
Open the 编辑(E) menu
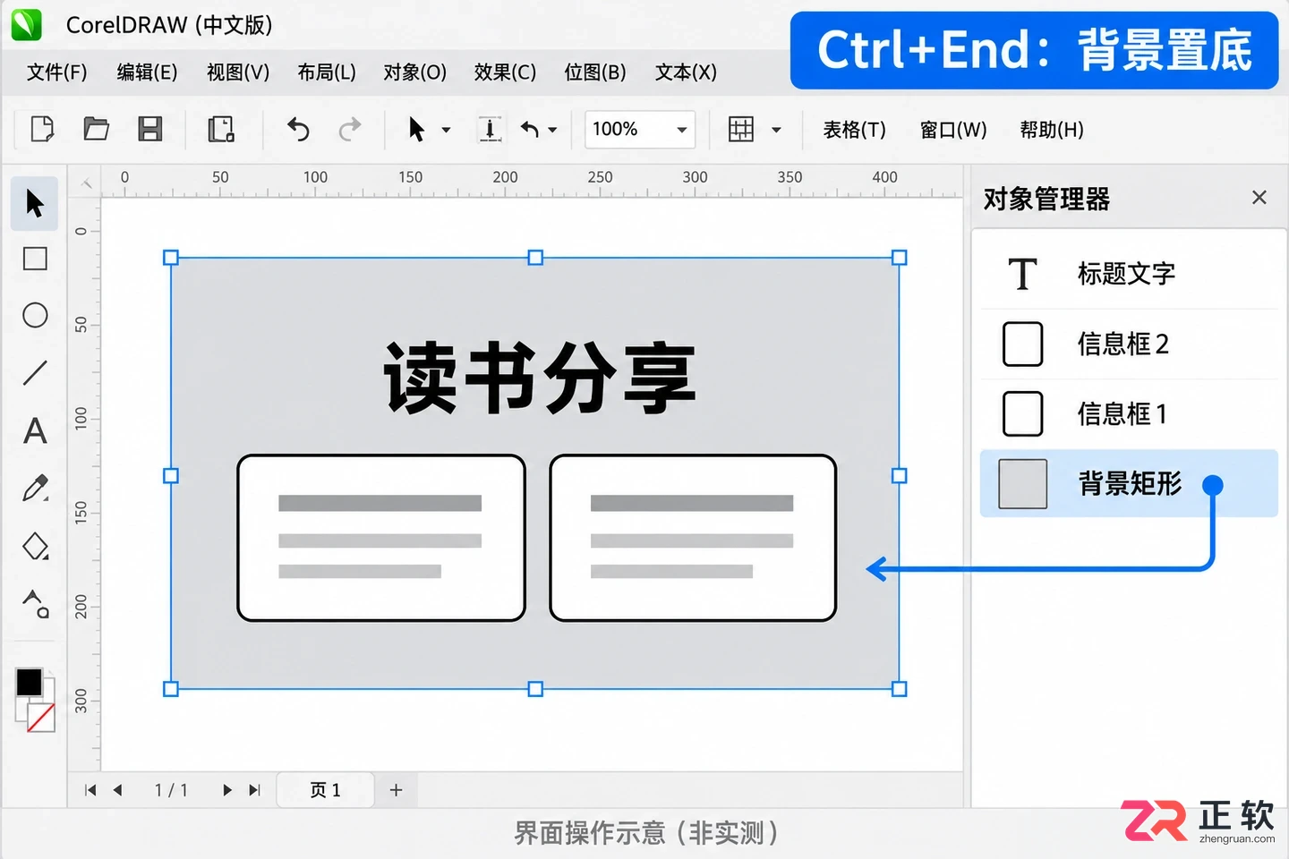148,72
